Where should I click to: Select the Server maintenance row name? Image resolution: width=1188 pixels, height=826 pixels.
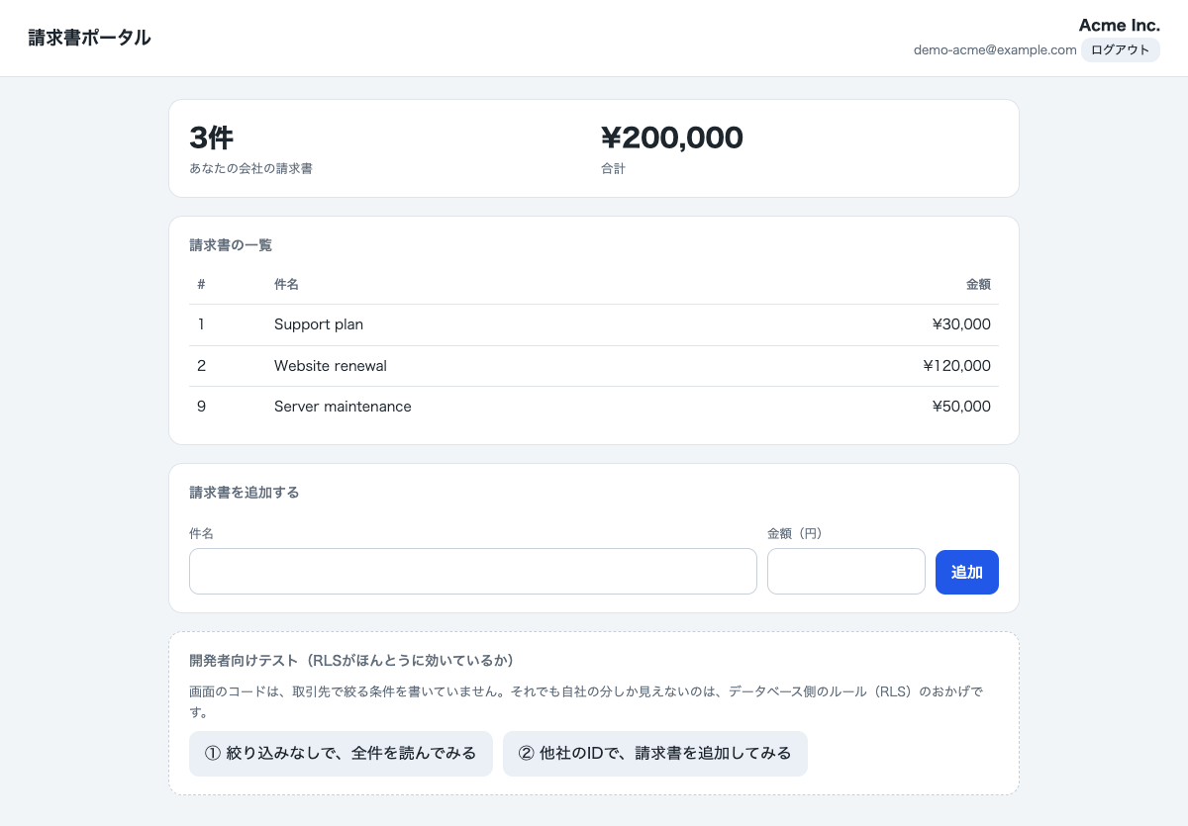343,407
